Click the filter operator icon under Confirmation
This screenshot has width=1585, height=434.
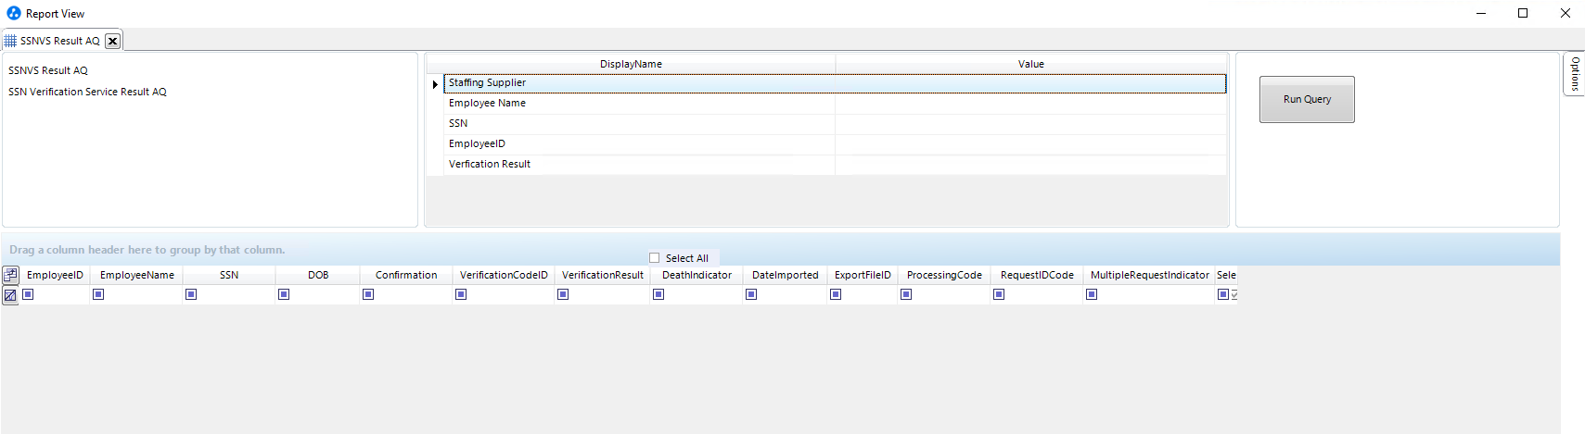click(368, 294)
